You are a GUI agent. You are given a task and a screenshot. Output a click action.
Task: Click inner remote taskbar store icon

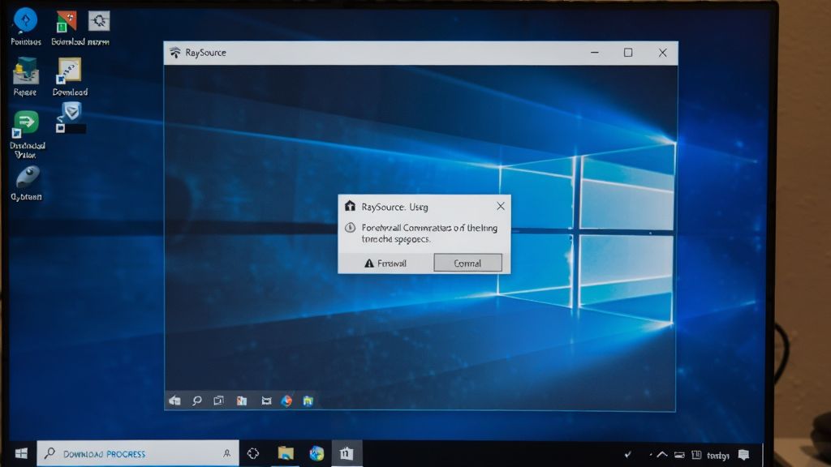pos(242,401)
